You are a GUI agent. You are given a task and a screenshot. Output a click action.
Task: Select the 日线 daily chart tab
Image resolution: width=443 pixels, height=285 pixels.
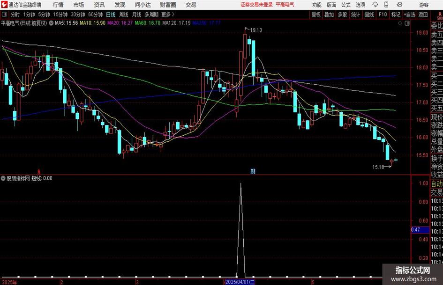(x=111, y=15)
